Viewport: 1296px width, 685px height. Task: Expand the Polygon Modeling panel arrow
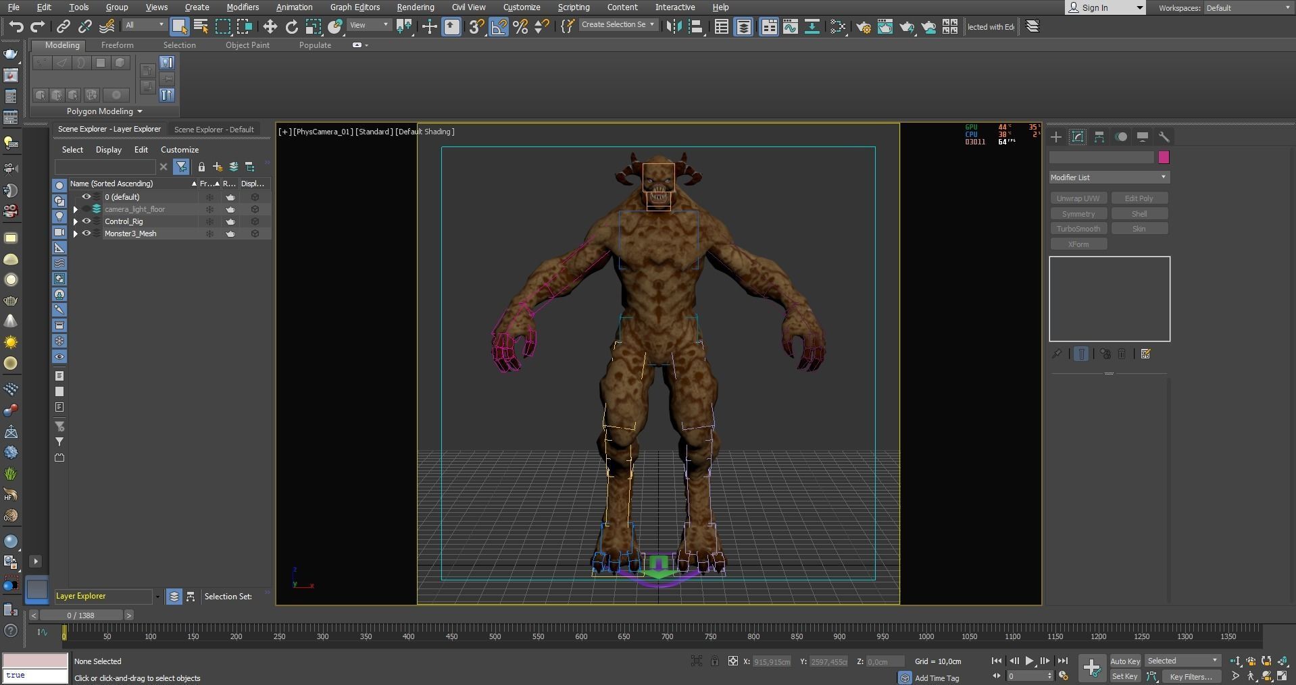tap(140, 111)
